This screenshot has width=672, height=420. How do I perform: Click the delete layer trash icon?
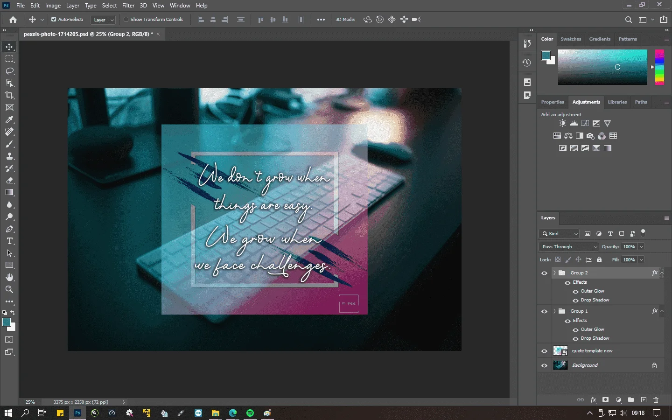(x=656, y=400)
